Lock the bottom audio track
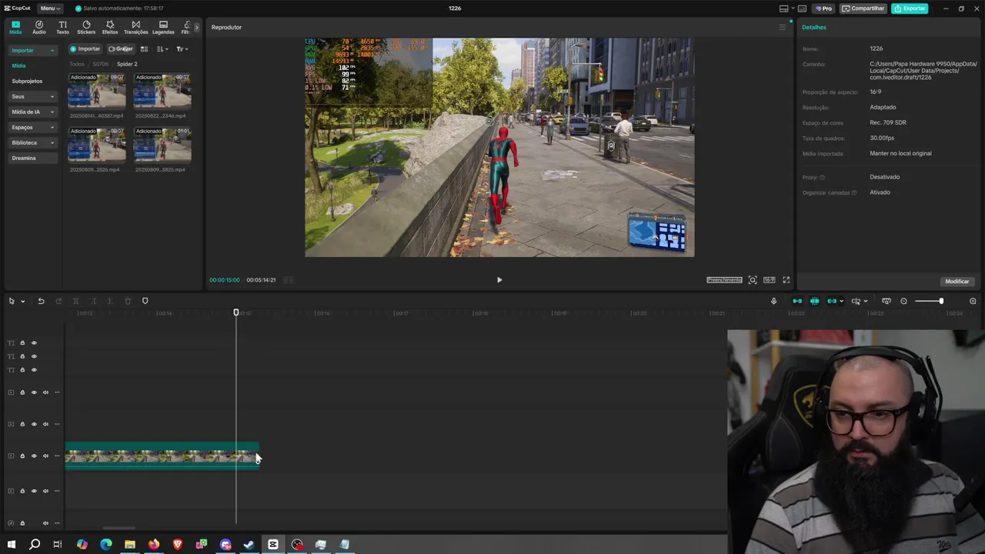 point(22,523)
